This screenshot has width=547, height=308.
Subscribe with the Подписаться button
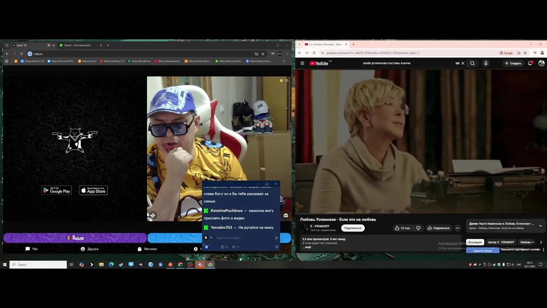[x=353, y=228]
